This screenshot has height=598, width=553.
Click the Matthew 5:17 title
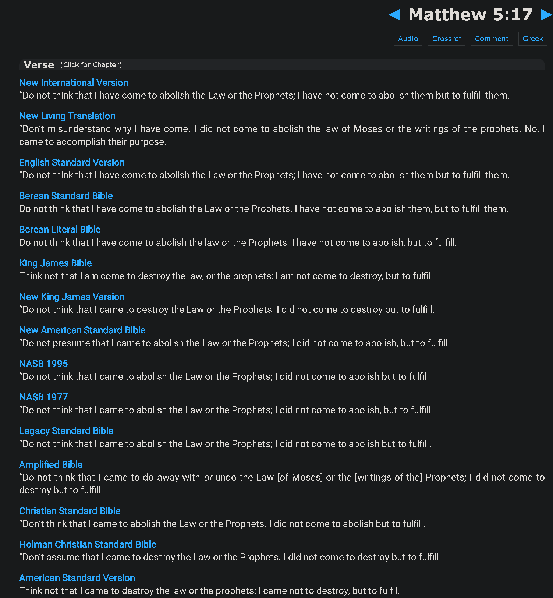pos(471,15)
